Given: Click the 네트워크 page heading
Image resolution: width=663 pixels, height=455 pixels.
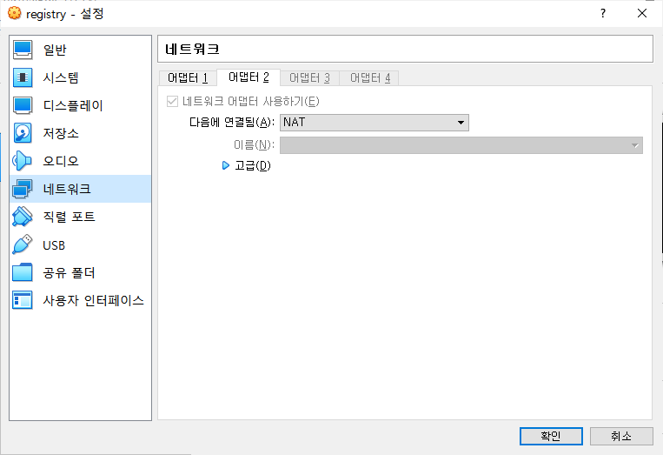Looking at the screenshot, I should point(192,49).
